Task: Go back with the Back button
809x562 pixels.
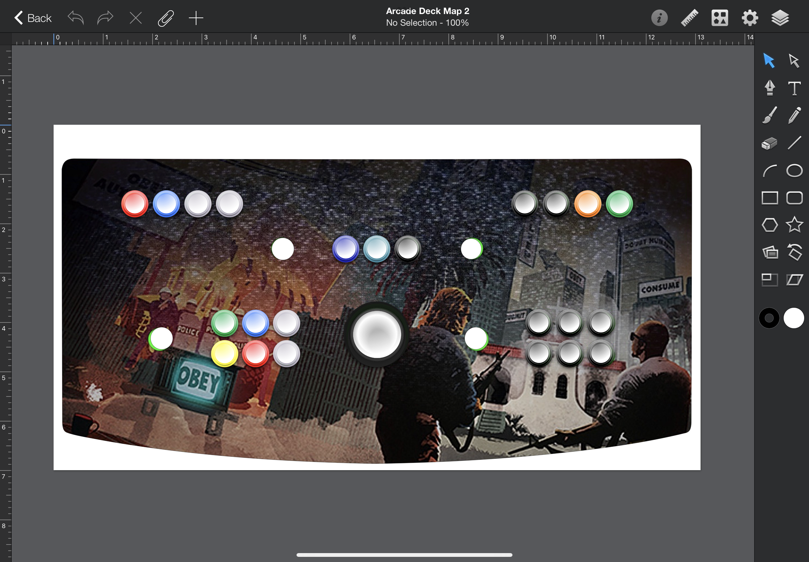Action: [33, 17]
